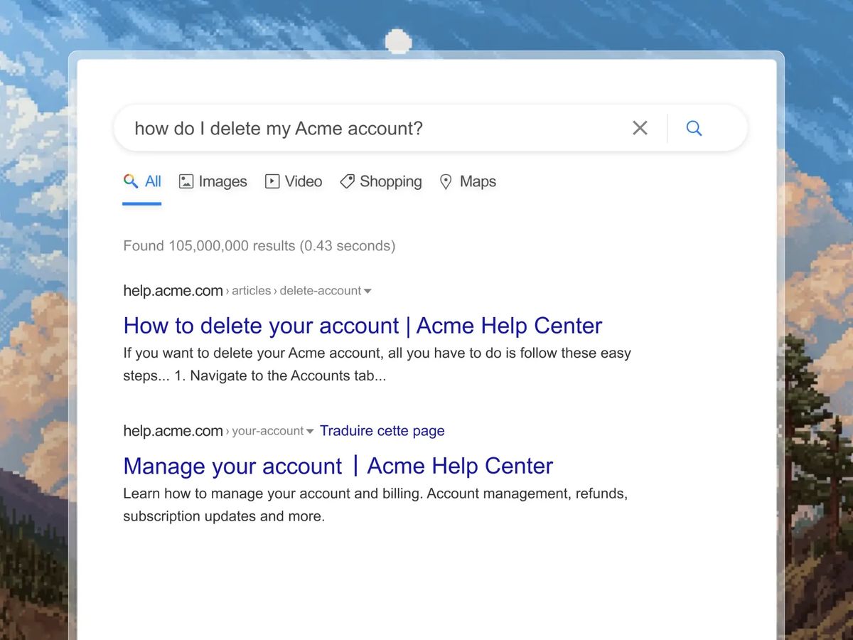This screenshot has height=640, width=853.
Task: Click the "delete-account" breadcrumb segment
Action: point(320,291)
